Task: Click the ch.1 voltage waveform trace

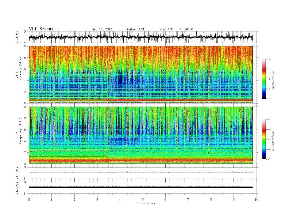Action: [140, 37]
